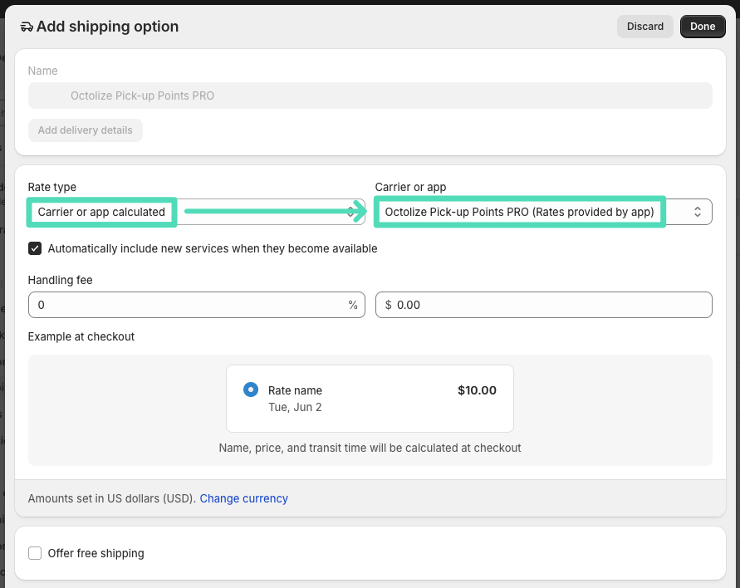Click the shipping truck icon in the header
Image resolution: width=740 pixels, height=588 pixels.
(x=27, y=27)
